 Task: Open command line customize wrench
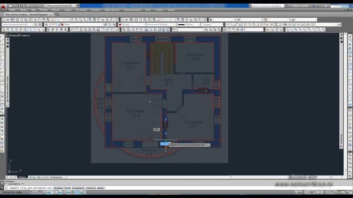click(2, 188)
